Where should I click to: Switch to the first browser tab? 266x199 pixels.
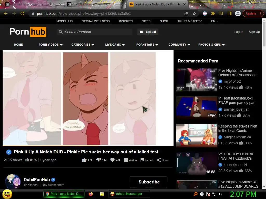(33, 4)
